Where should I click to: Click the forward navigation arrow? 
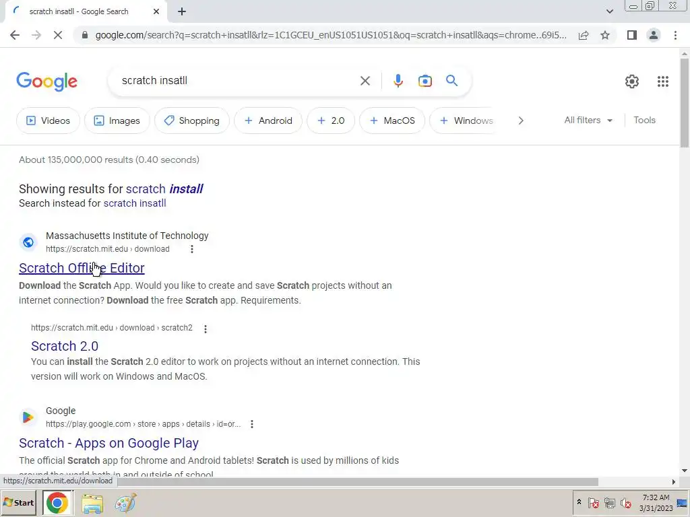36,35
